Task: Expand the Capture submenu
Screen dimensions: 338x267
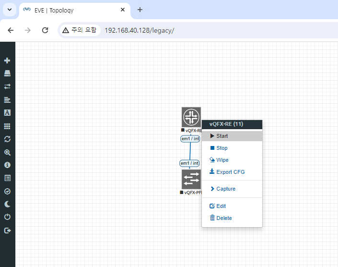Action: click(232, 189)
